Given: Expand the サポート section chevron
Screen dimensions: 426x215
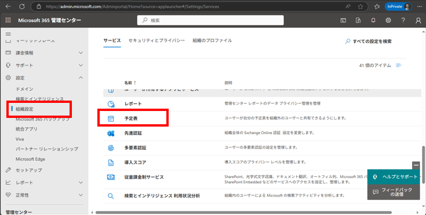Looking at the screenshot, I should pos(81,65).
